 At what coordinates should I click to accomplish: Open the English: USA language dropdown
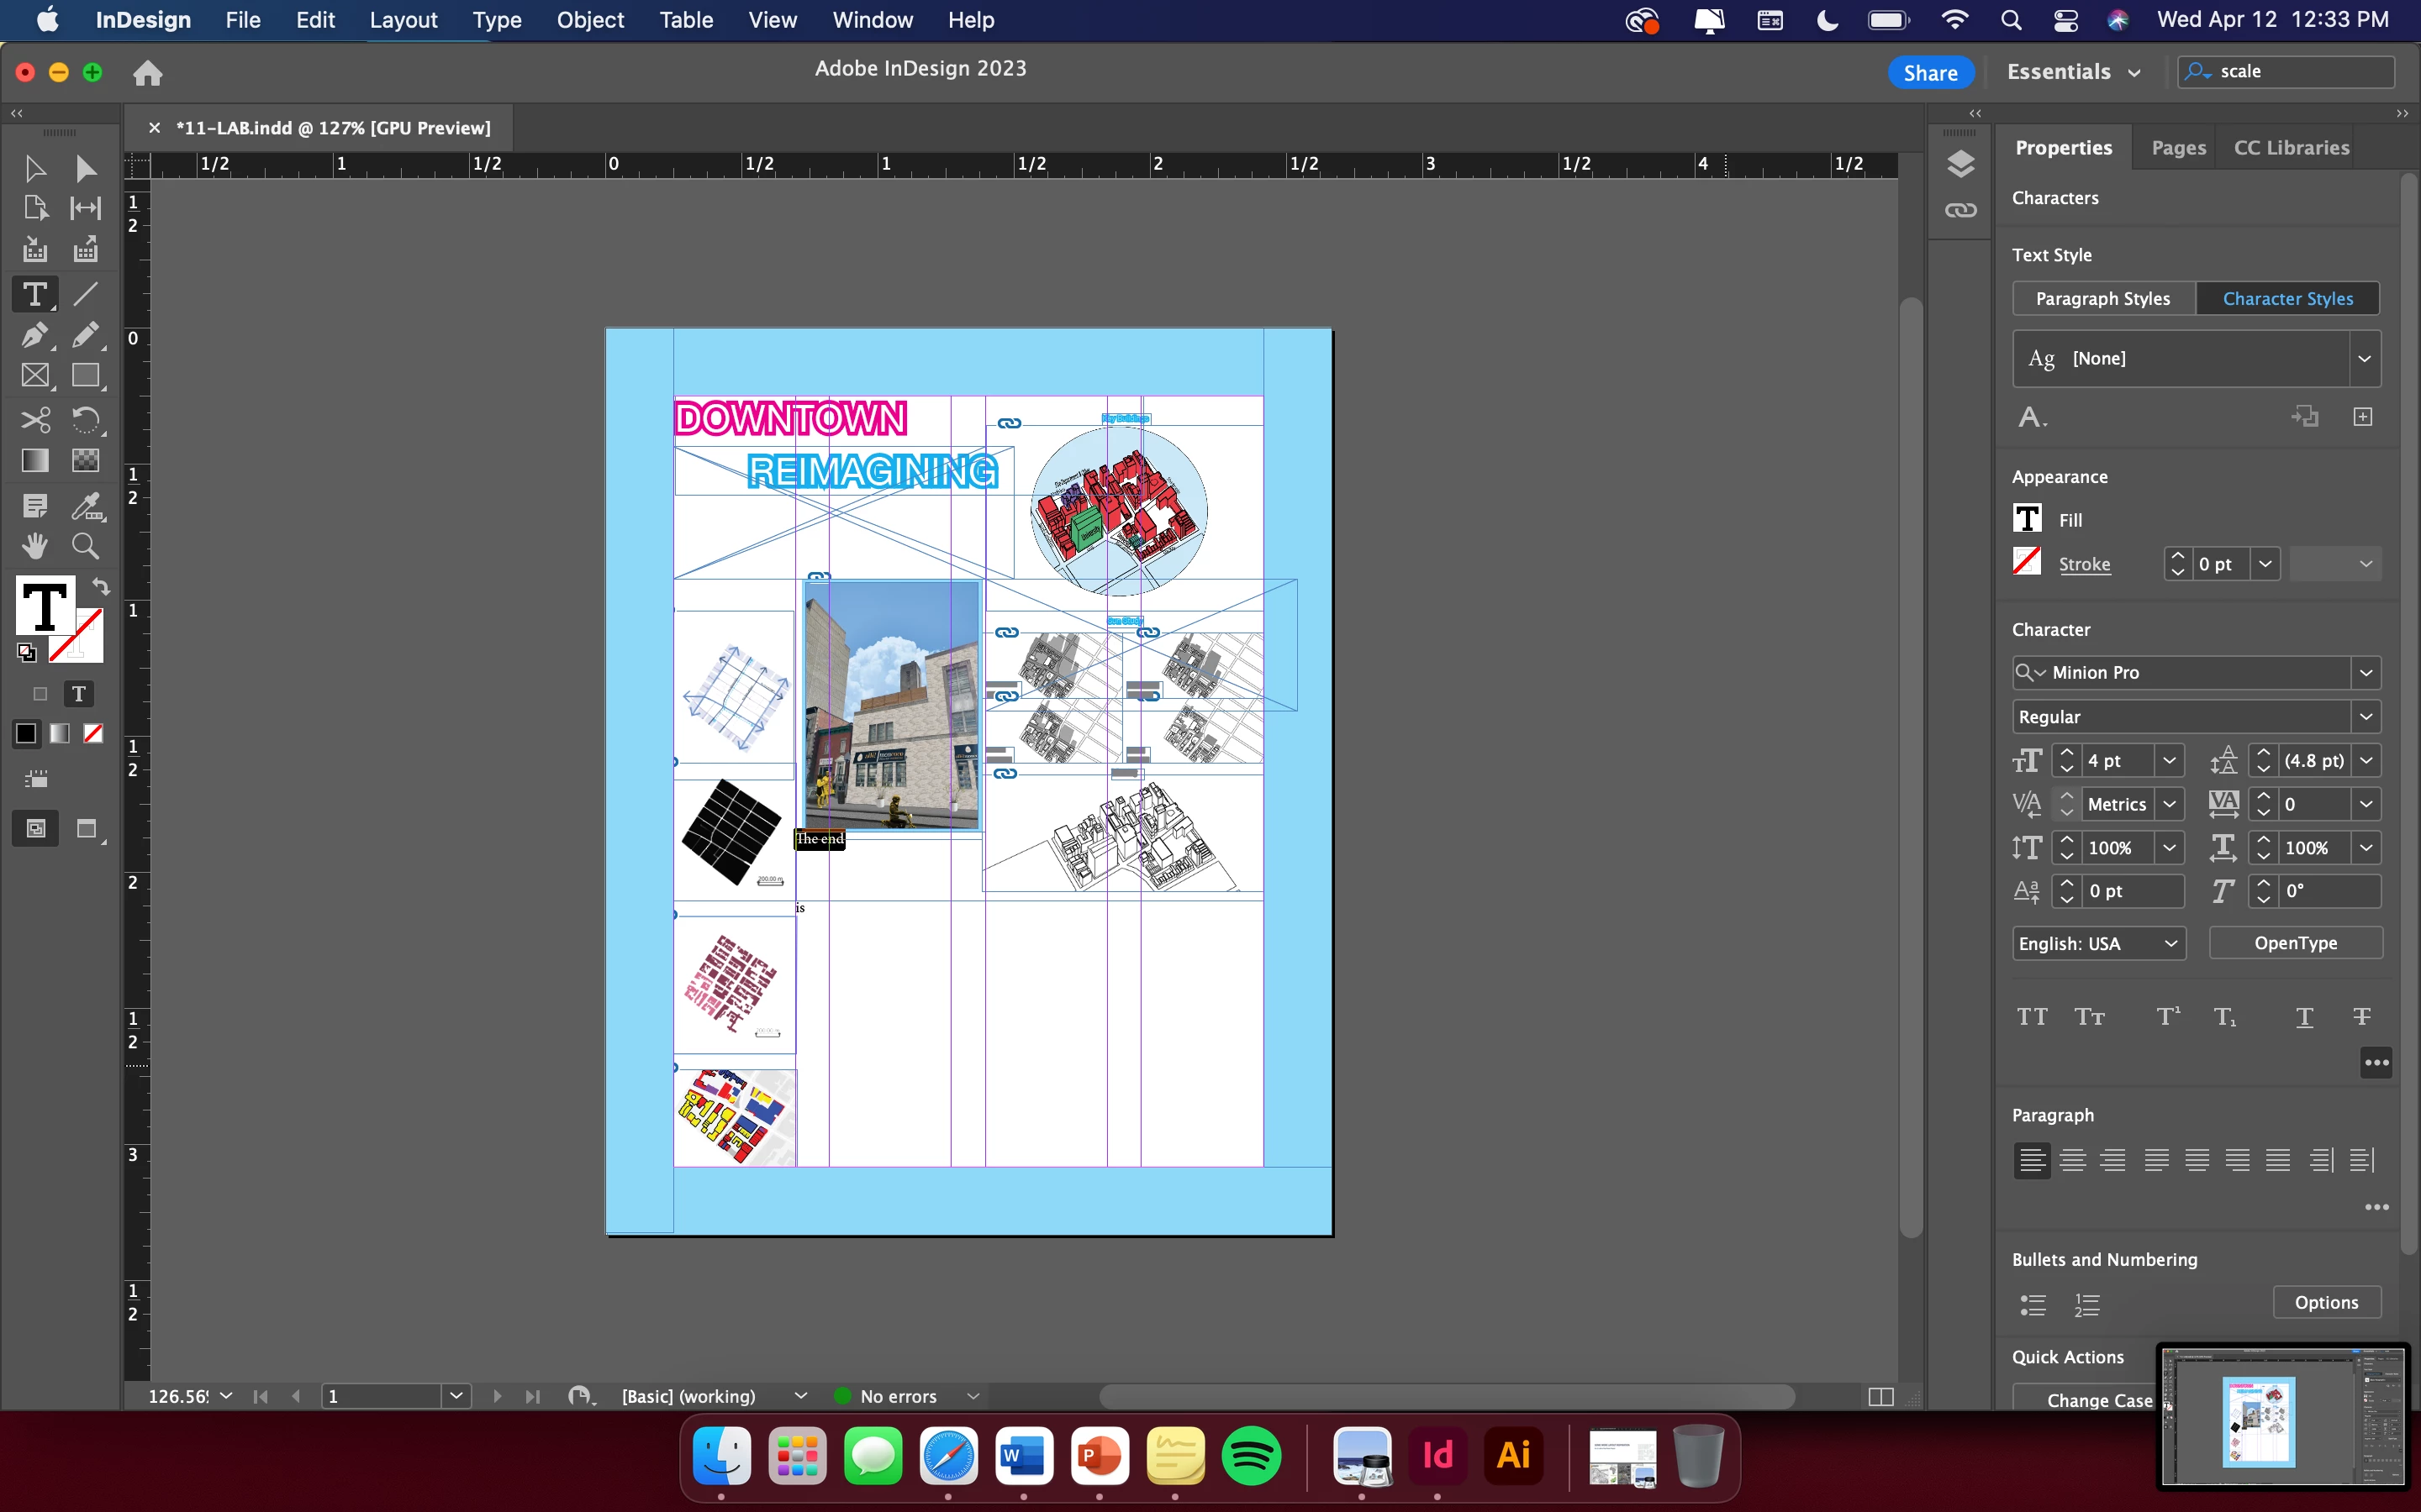(2098, 943)
